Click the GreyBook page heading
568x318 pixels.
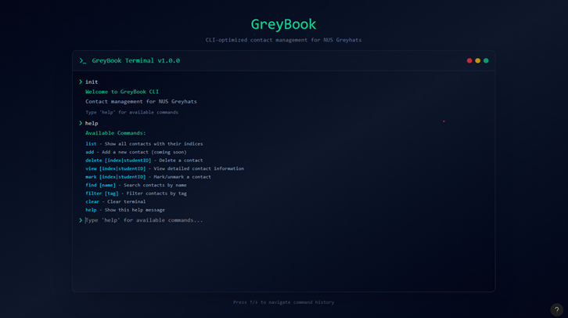coord(283,24)
